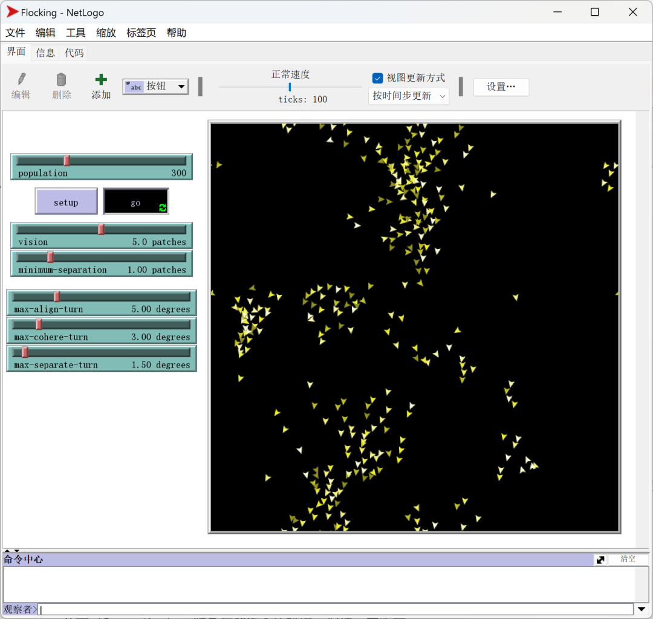Click the Clear button in Command Center
This screenshot has width=653, height=619.
pyautogui.click(x=628, y=559)
